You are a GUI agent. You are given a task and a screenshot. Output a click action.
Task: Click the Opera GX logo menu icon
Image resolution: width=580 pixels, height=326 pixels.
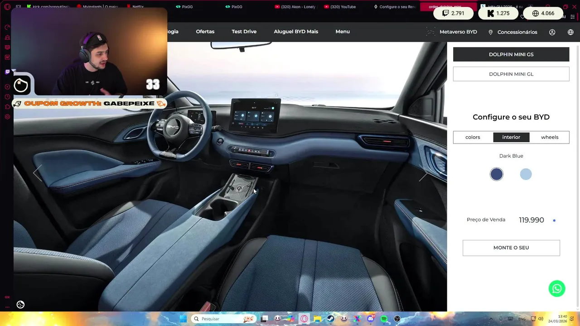click(7, 7)
